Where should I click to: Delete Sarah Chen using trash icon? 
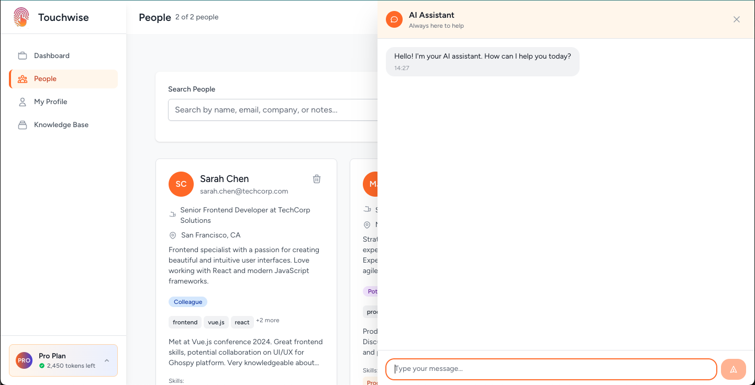[317, 179]
